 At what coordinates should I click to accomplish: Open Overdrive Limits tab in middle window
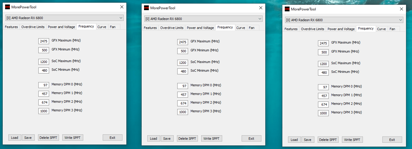[172, 28]
